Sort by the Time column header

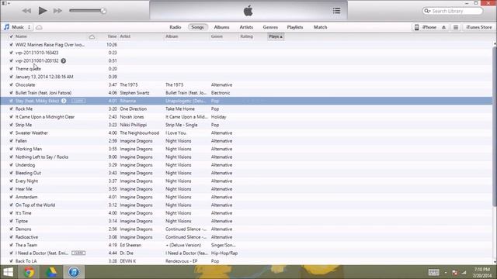coord(112,36)
